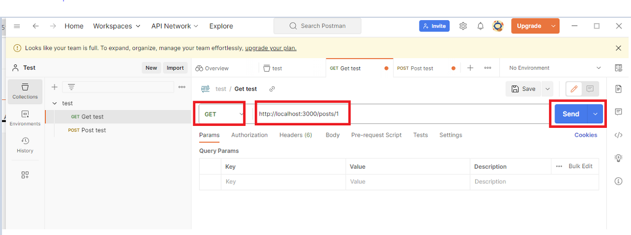Open the upgrade your plan link
631x235 pixels.
pyautogui.click(x=271, y=48)
